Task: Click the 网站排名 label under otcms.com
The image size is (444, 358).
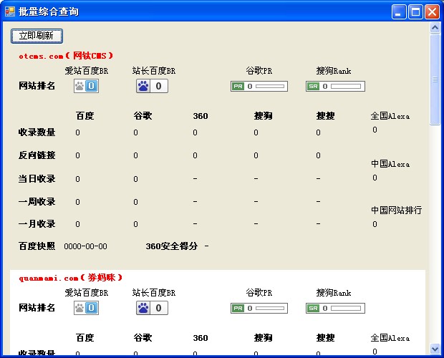Action: point(37,85)
